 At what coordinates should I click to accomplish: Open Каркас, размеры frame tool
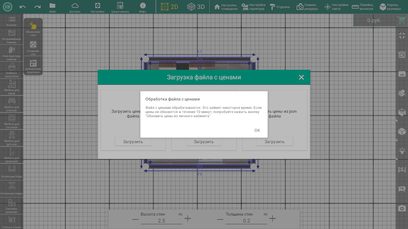click(x=390, y=7)
